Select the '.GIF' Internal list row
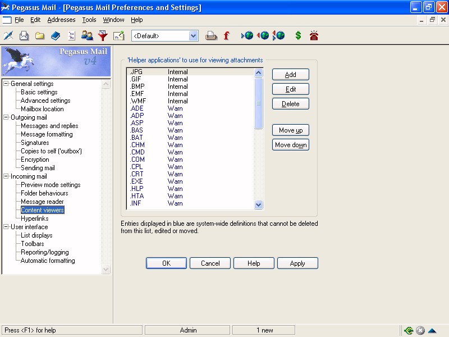Screen dimensions: 449x337 point(190,79)
